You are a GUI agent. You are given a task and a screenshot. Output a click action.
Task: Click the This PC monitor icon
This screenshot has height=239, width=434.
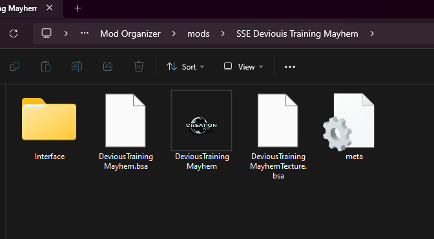(x=46, y=33)
